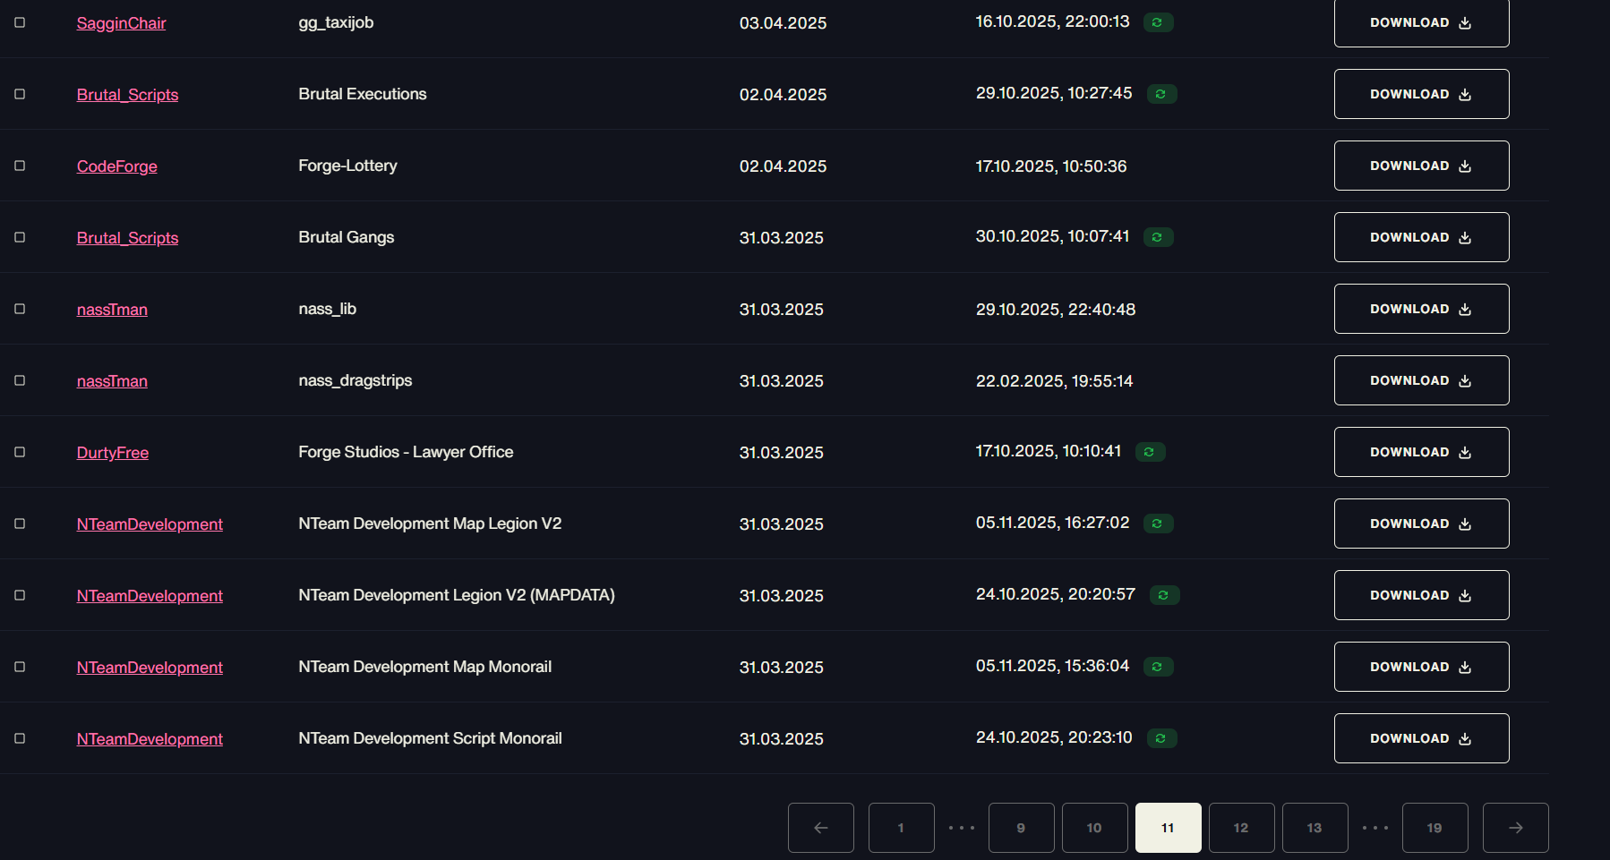Click refresh icon for NTeam Development Map Legion V2
Image resolution: width=1610 pixels, height=860 pixels.
pyautogui.click(x=1158, y=524)
